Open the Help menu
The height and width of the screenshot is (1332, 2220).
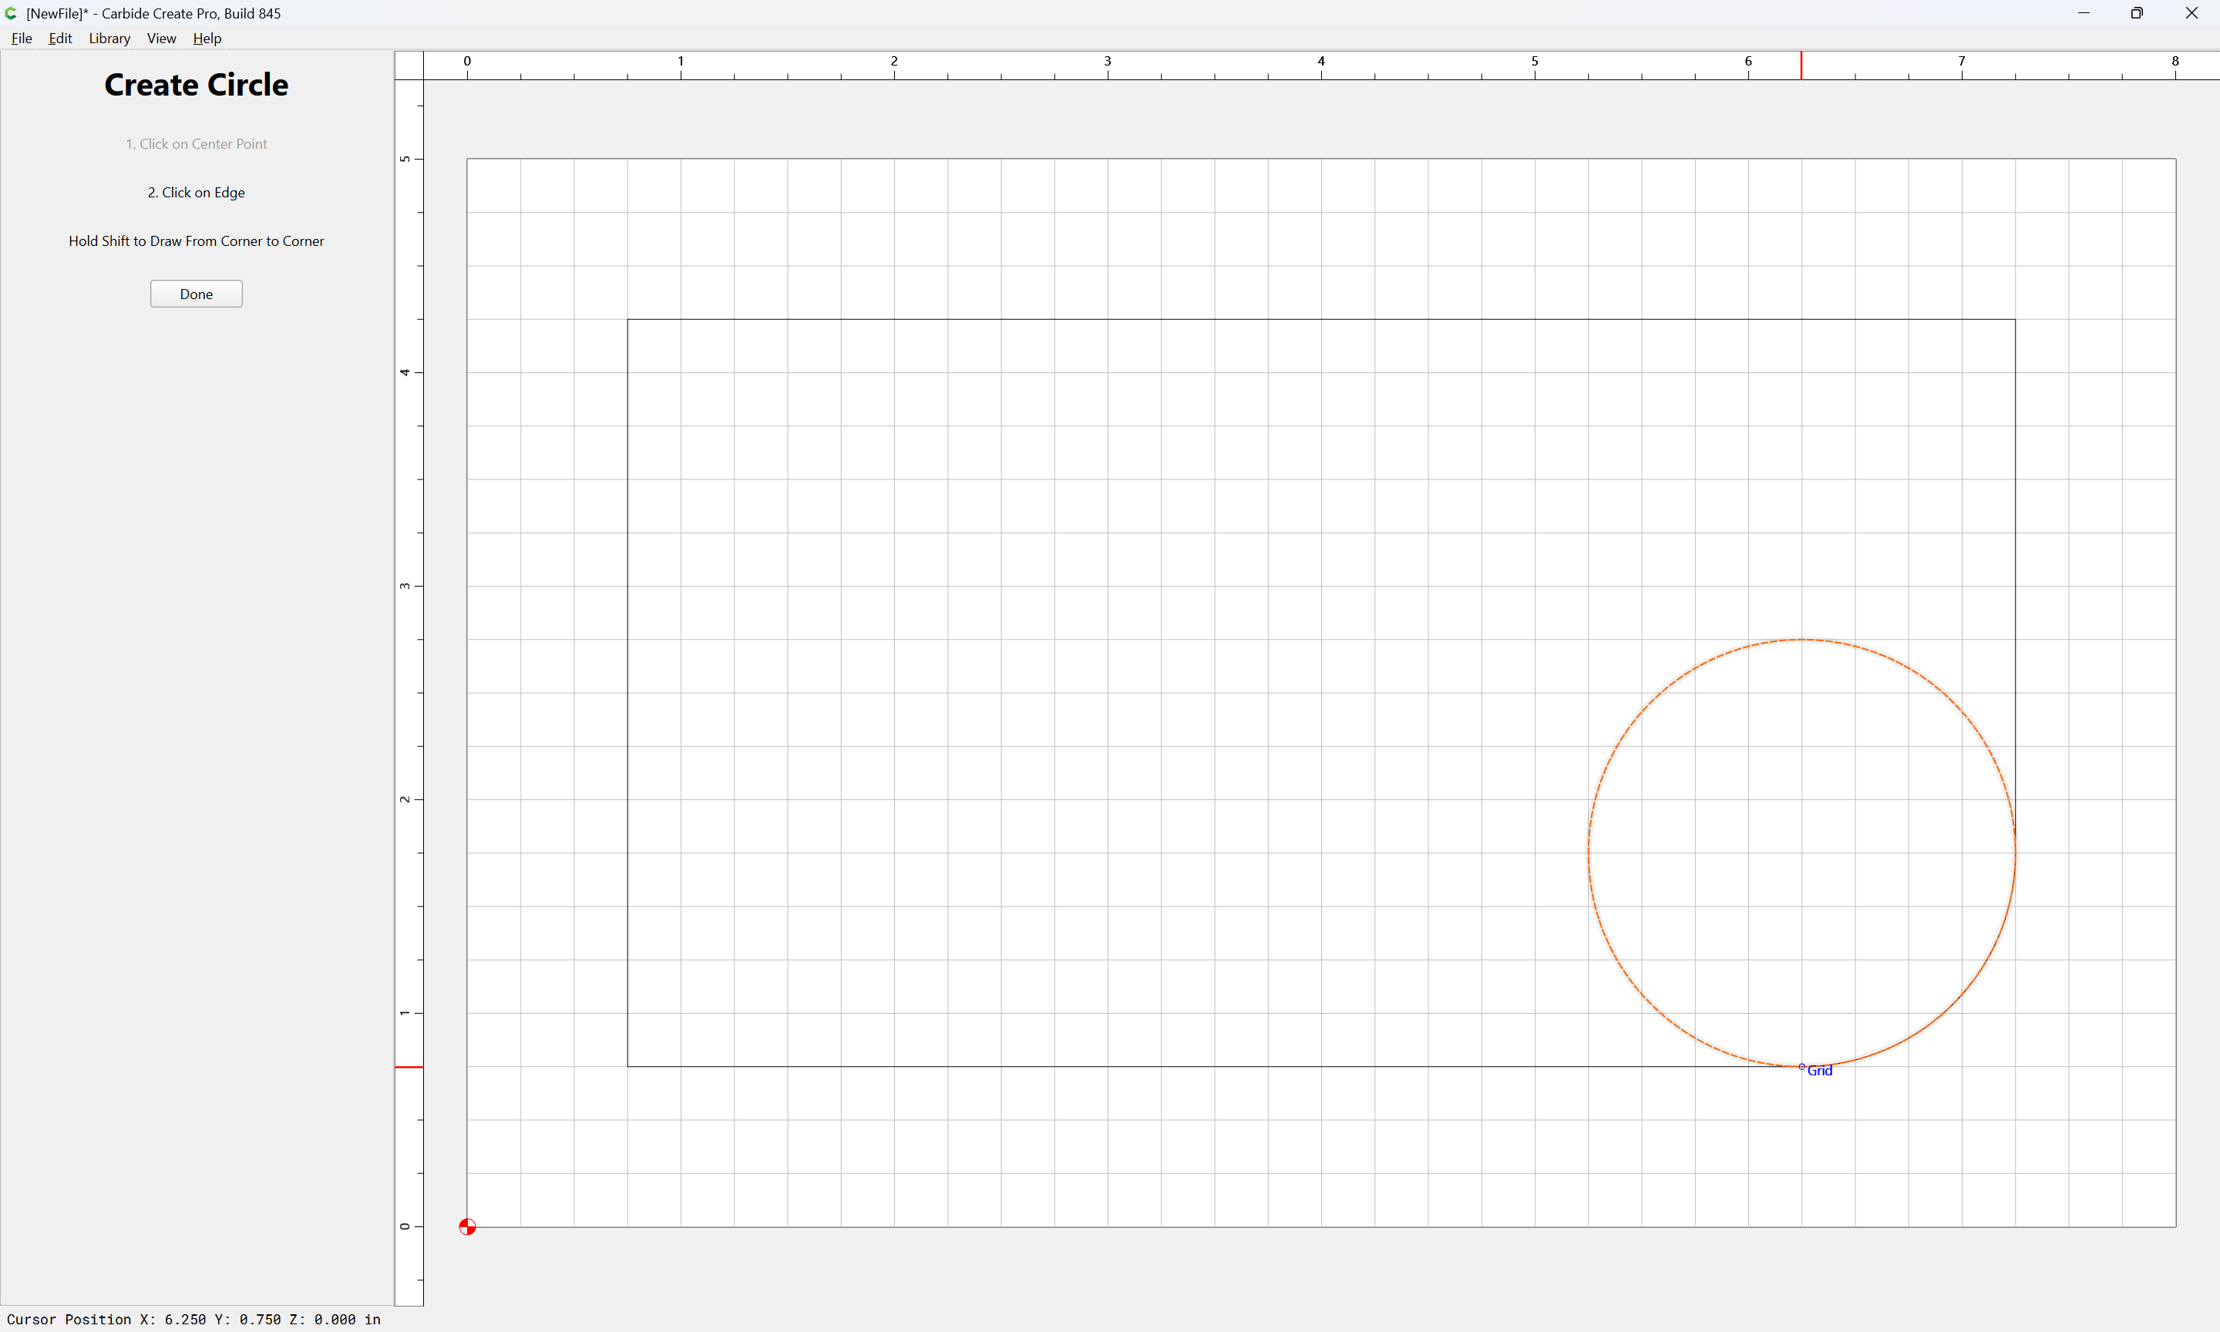pyautogui.click(x=207, y=38)
